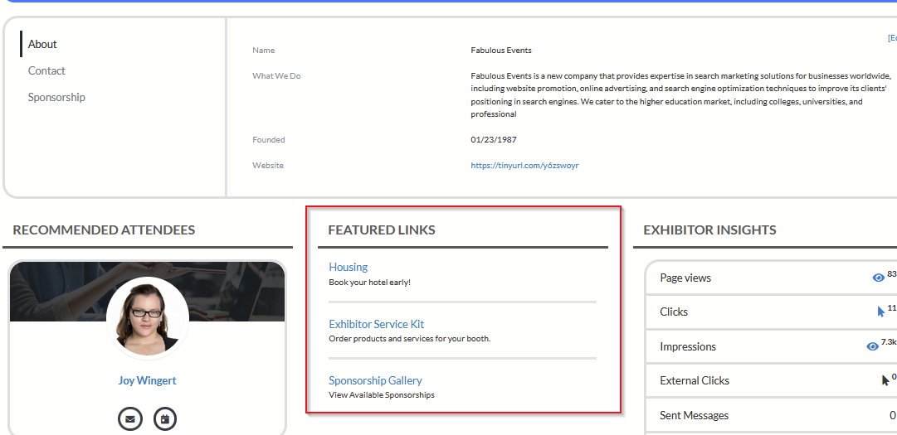Click the Recommended Attendees heading
The width and height of the screenshot is (897, 435).
[x=104, y=230]
